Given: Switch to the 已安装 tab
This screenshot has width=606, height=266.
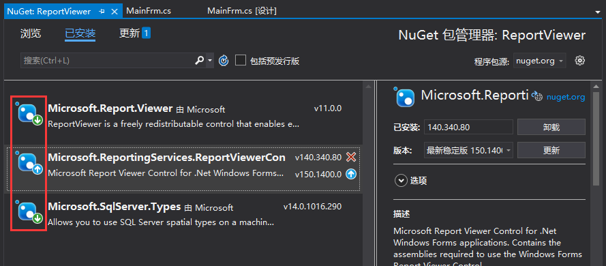Looking at the screenshot, I should (x=80, y=33).
